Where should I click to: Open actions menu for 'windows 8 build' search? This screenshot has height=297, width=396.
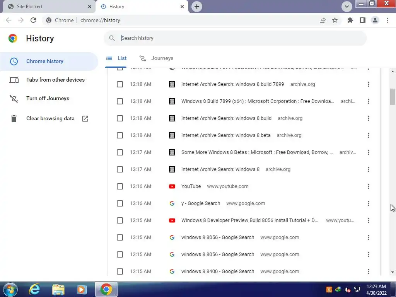(x=369, y=118)
